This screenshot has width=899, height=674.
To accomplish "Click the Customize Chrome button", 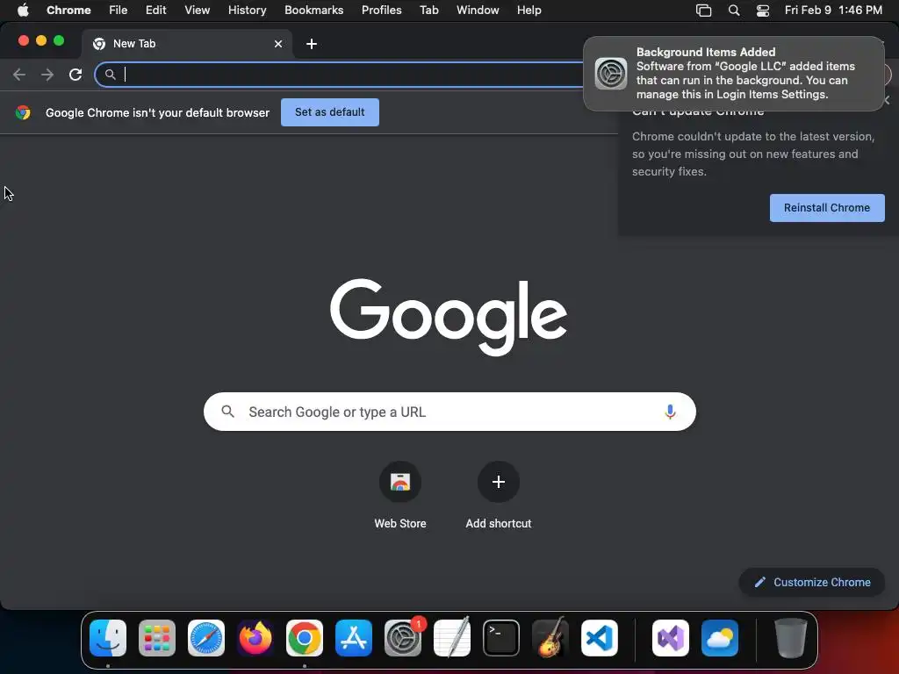I will pyautogui.click(x=812, y=583).
